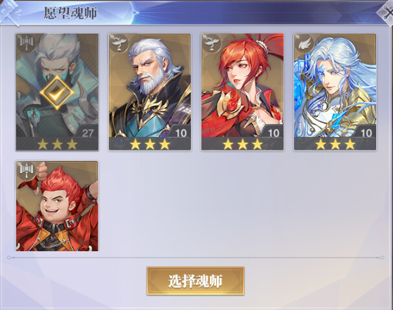The image size is (393, 310).
Task: Select the red-haired woman soul master card
Action: pyautogui.click(x=242, y=92)
